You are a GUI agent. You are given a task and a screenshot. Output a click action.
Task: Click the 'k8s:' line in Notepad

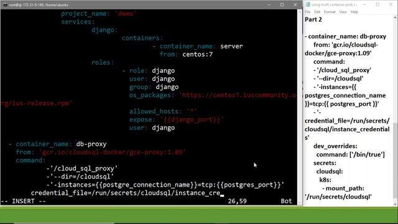(325, 180)
